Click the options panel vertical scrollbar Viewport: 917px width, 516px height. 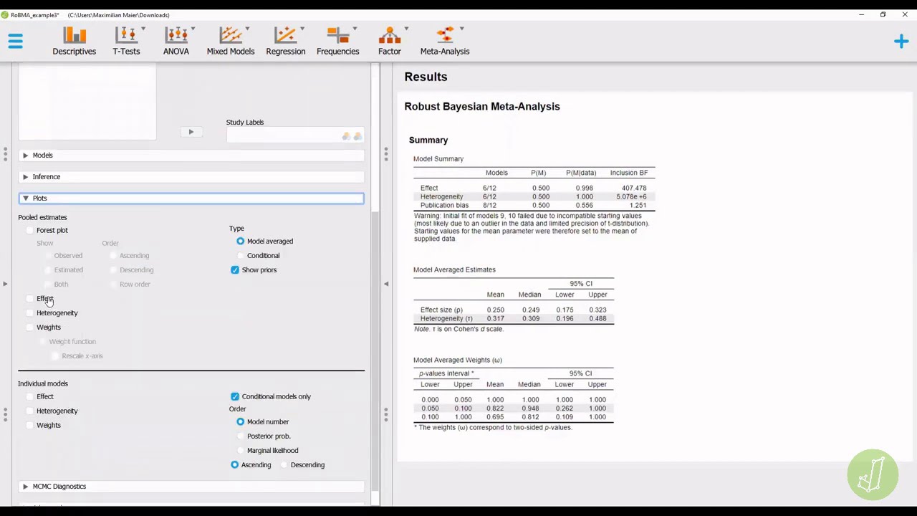click(x=373, y=351)
